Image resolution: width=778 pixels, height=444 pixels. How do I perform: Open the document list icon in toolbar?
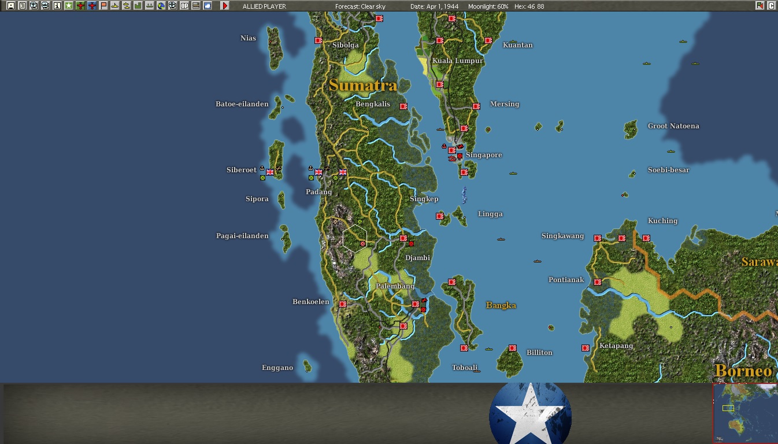coord(22,6)
